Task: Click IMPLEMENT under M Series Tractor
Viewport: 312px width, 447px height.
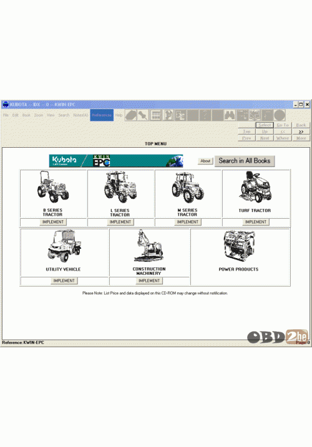Action: (188, 222)
